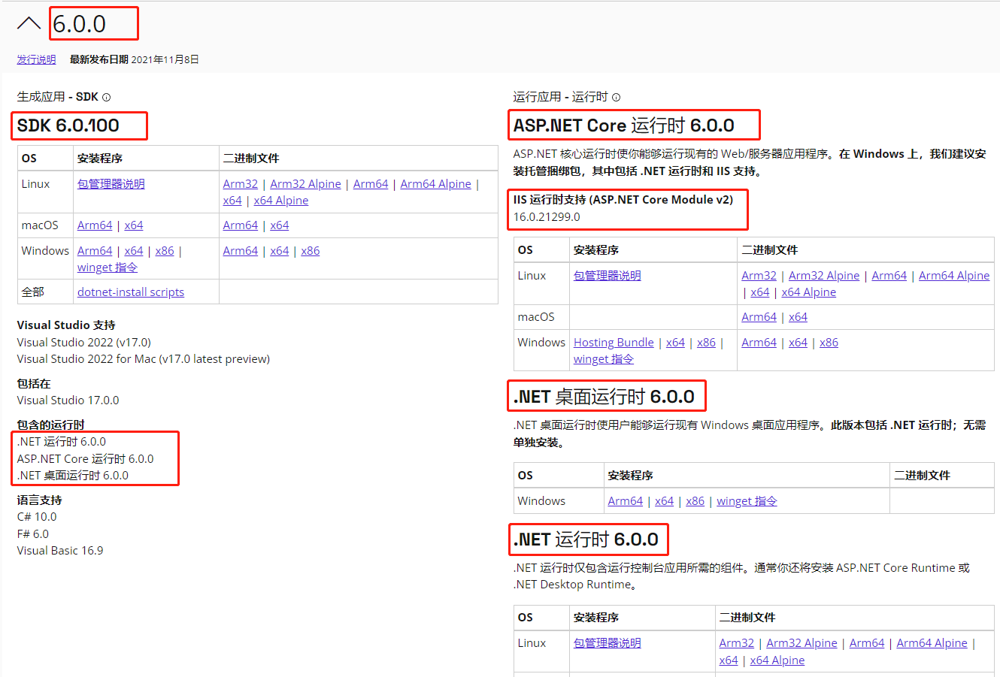Download ASP.NET Core Linux Arm64 Alpine binary
Image resolution: width=1000 pixels, height=677 pixels.
point(954,276)
